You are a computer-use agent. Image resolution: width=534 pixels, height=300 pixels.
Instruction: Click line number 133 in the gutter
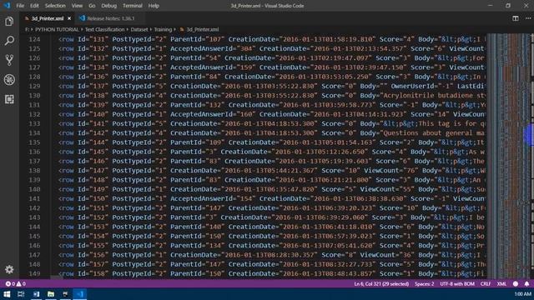coord(34,124)
